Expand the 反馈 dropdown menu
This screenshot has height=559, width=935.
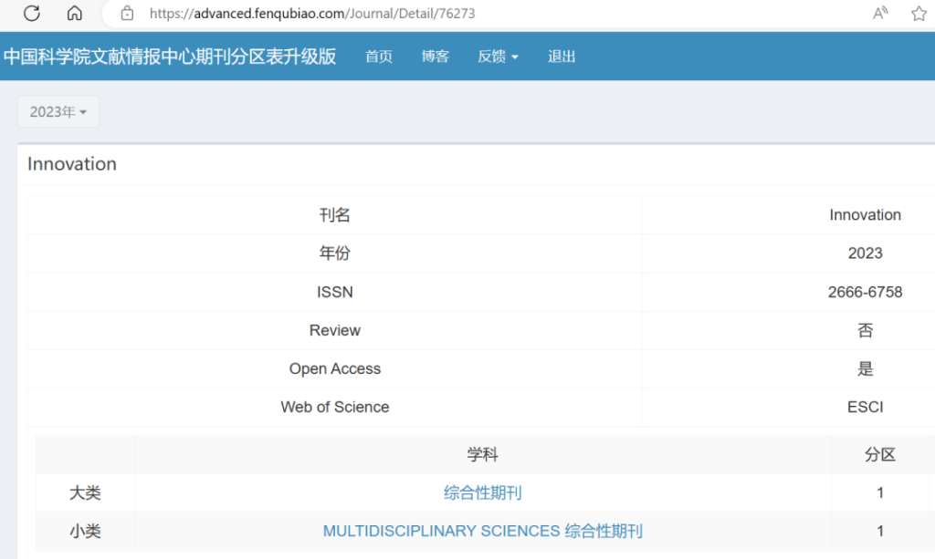coord(498,57)
